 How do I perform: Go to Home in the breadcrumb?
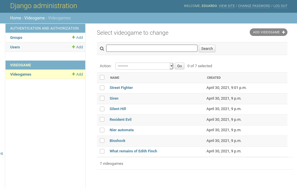15,18
